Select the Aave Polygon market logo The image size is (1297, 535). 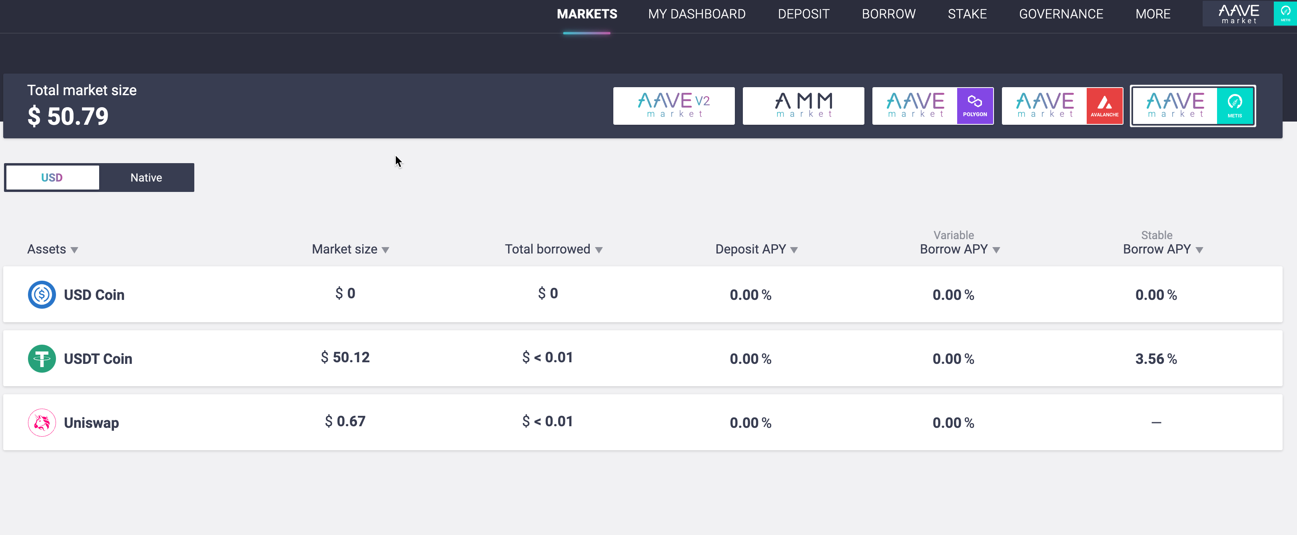pos(932,106)
